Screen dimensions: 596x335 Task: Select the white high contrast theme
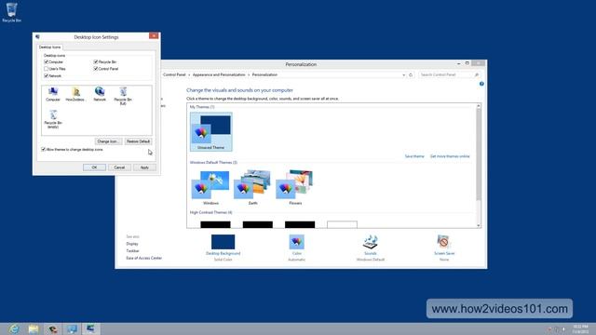pos(342,224)
